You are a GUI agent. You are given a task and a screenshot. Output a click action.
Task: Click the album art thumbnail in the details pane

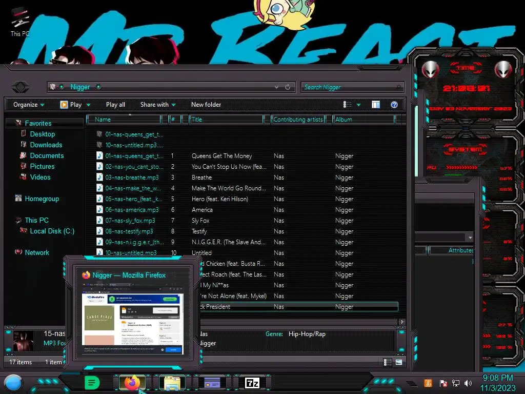23,341
